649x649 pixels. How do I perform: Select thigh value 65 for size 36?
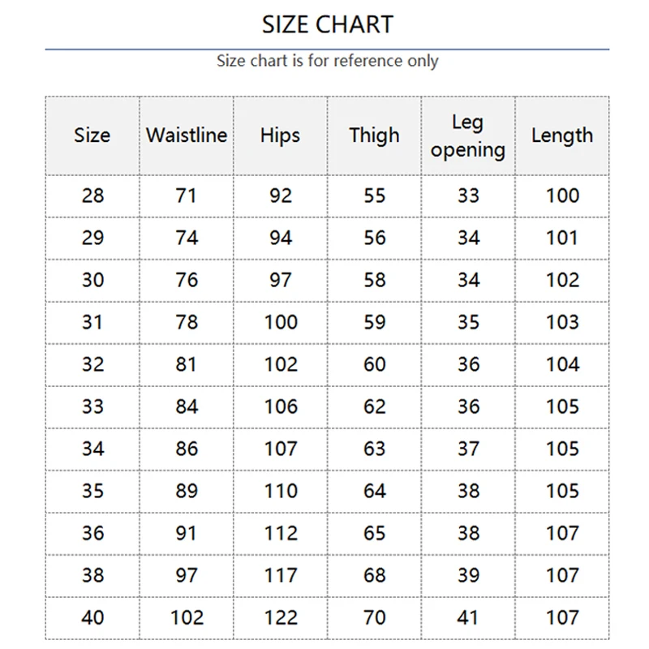pyautogui.click(x=374, y=533)
